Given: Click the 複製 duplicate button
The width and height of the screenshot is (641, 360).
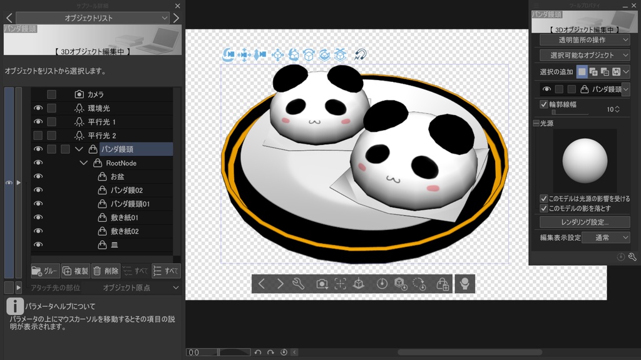Looking at the screenshot, I should coord(76,271).
